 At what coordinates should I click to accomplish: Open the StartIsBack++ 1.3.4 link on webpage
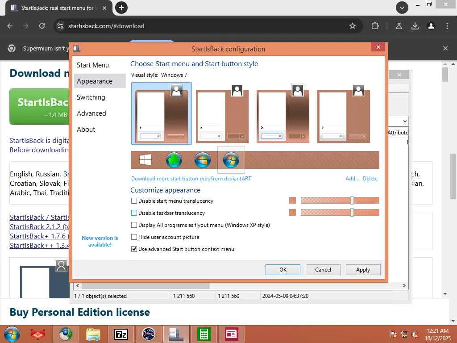39,245
